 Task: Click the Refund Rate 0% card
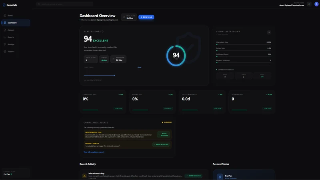tap(152, 102)
